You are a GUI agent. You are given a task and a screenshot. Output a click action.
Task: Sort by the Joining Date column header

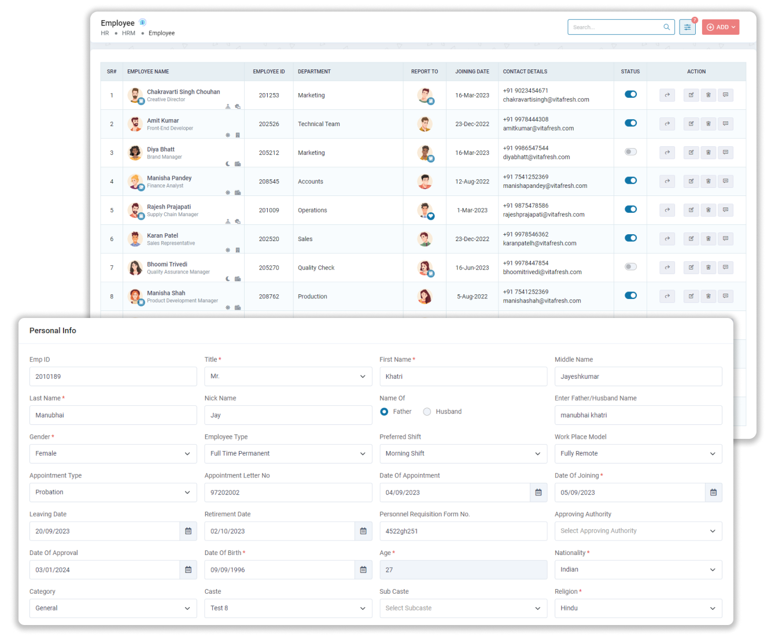(x=472, y=72)
